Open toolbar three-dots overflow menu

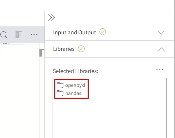coord(34,34)
